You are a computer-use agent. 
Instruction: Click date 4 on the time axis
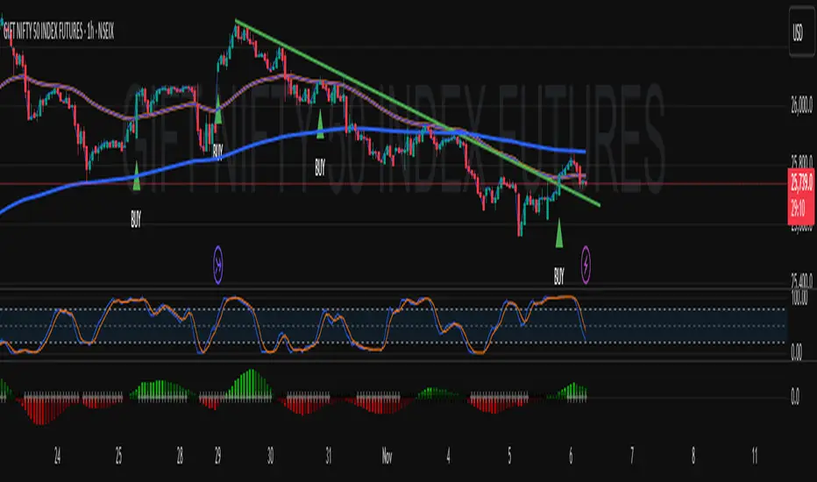tap(448, 457)
